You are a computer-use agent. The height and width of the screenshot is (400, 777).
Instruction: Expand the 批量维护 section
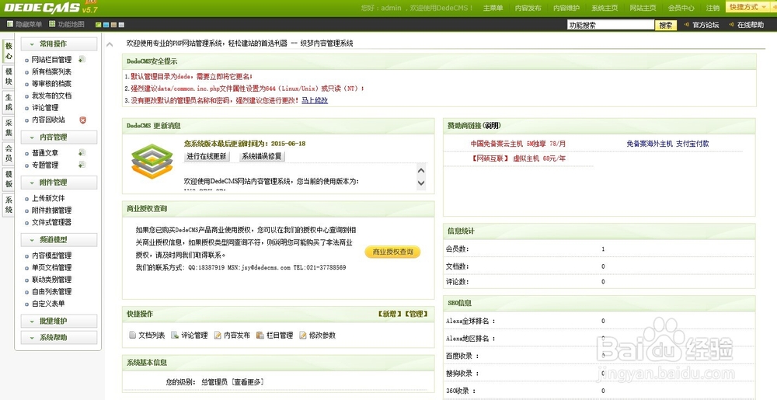[60, 322]
